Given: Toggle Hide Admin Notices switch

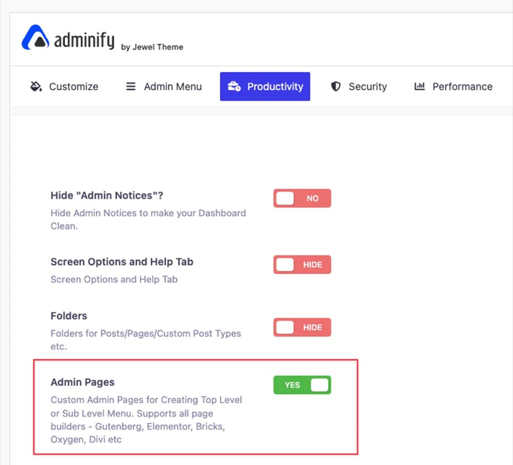Looking at the screenshot, I should click(302, 198).
